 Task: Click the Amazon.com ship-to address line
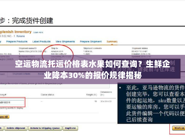click(x=57, y=51)
